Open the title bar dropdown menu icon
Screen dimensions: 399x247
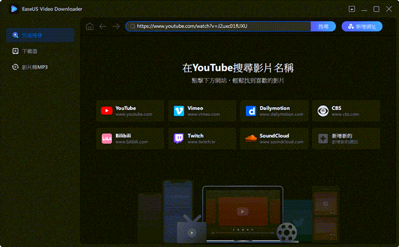click(x=352, y=9)
